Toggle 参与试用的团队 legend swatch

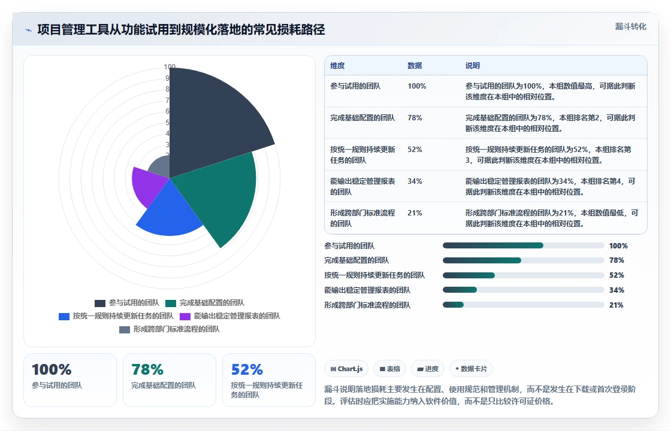(100, 303)
